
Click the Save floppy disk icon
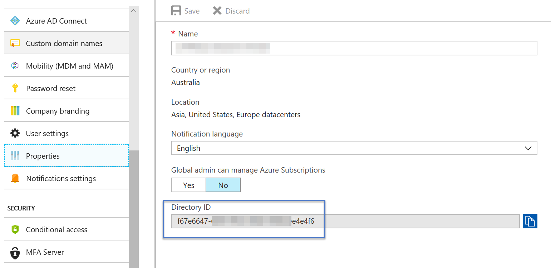coord(176,11)
